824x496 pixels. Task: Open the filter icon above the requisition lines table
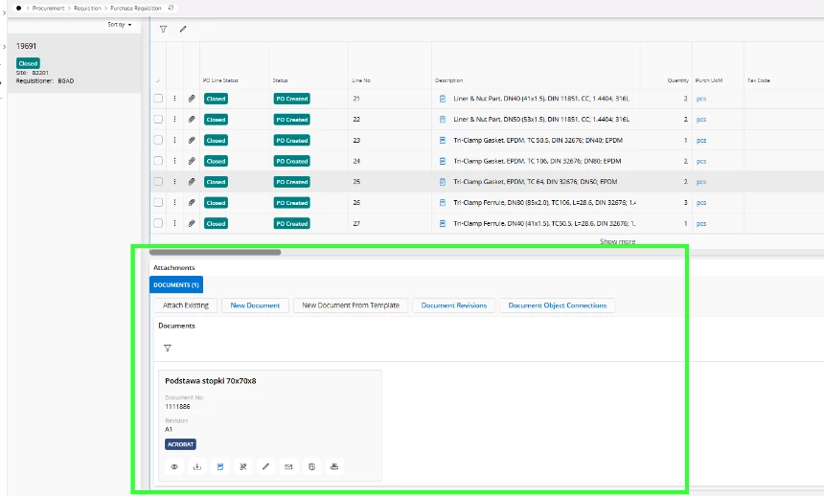click(x=164, y=30)
